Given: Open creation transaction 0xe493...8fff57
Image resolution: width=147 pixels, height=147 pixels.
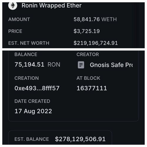Looking at the screenshot, I should coord(37,88).
